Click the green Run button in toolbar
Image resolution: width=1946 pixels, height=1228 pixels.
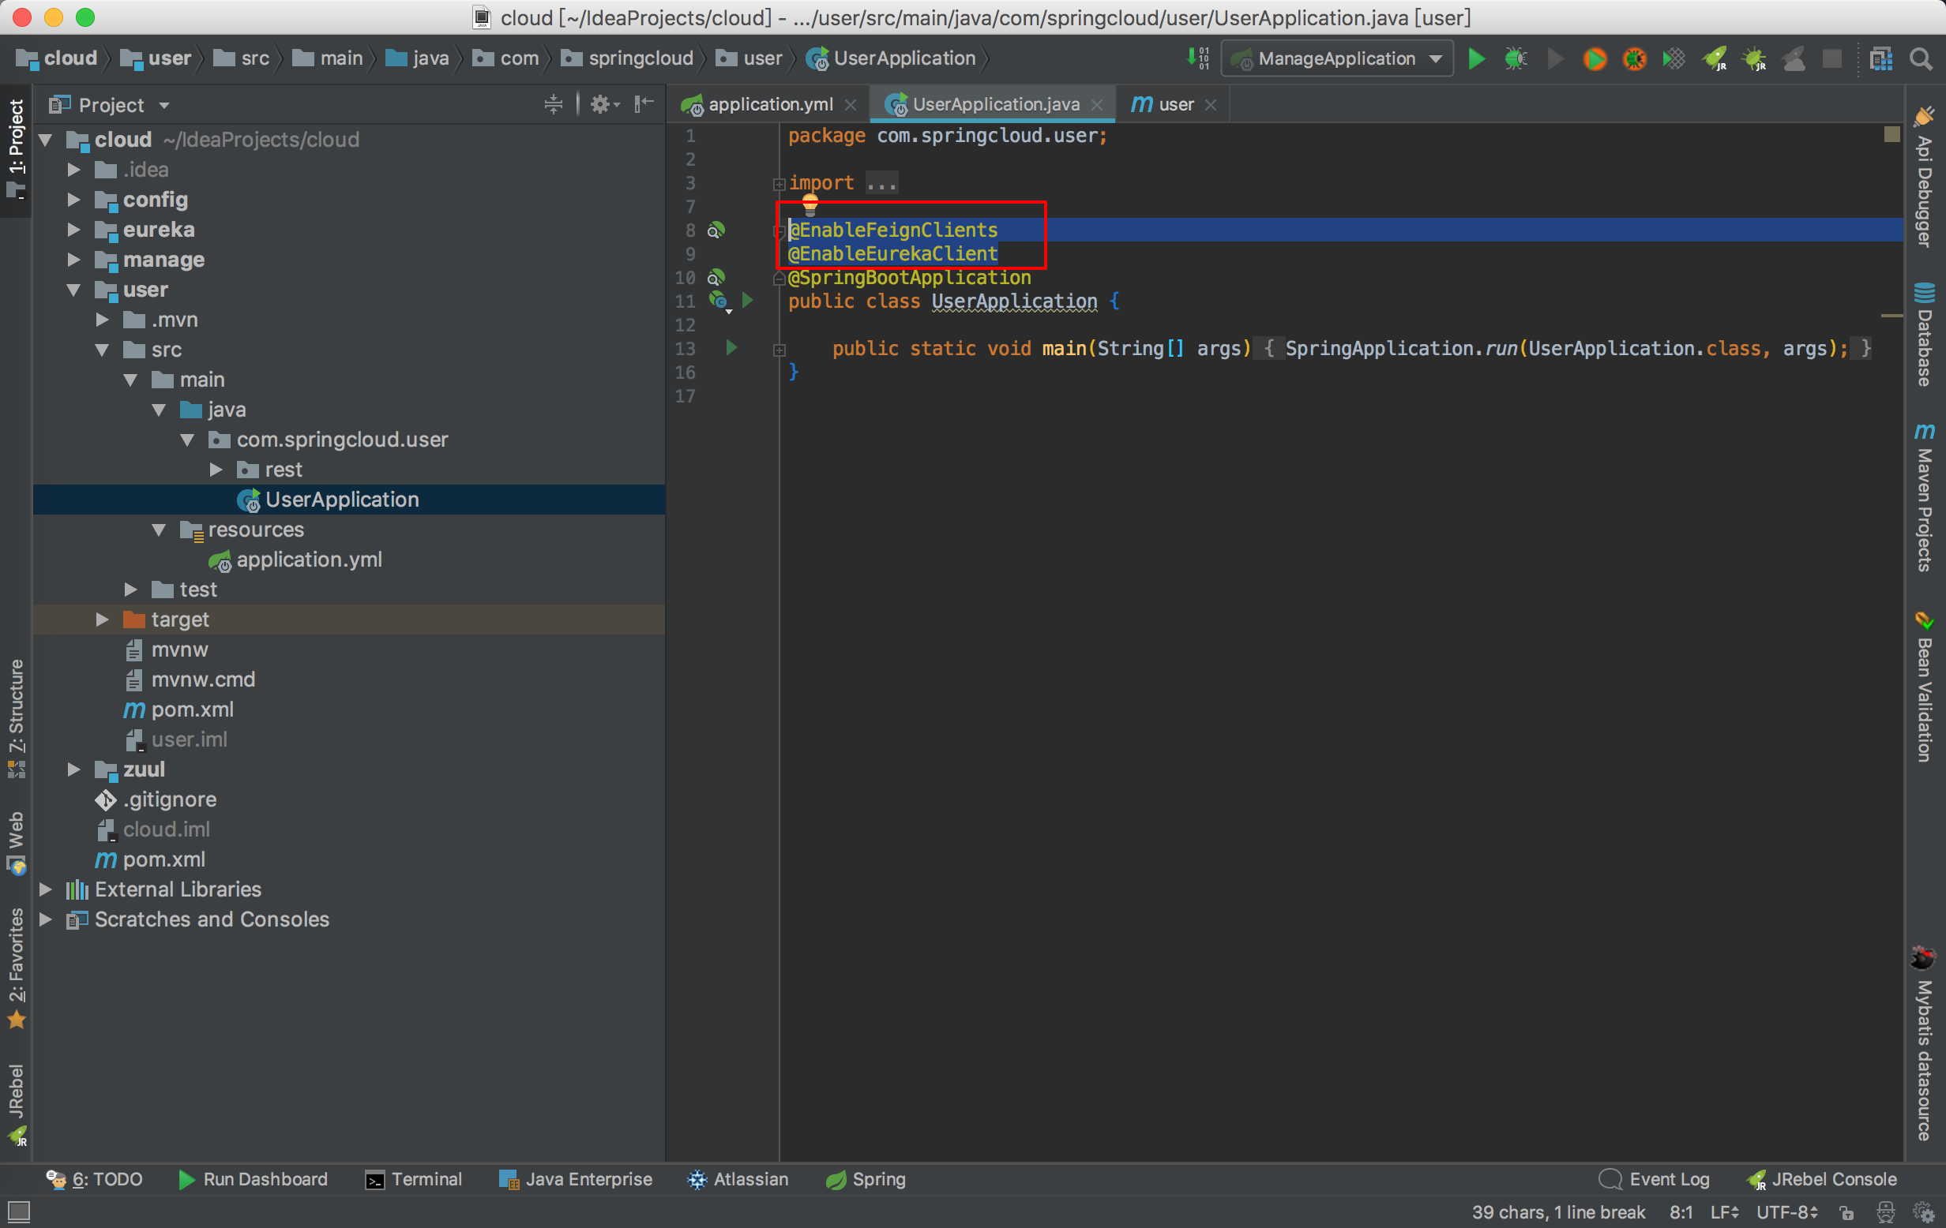pos(1475,59)
